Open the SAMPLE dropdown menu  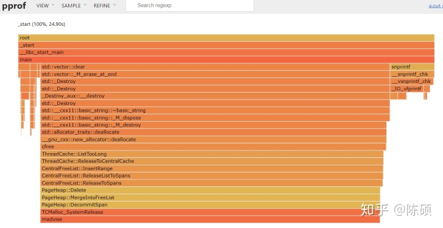tap(74, 6)
